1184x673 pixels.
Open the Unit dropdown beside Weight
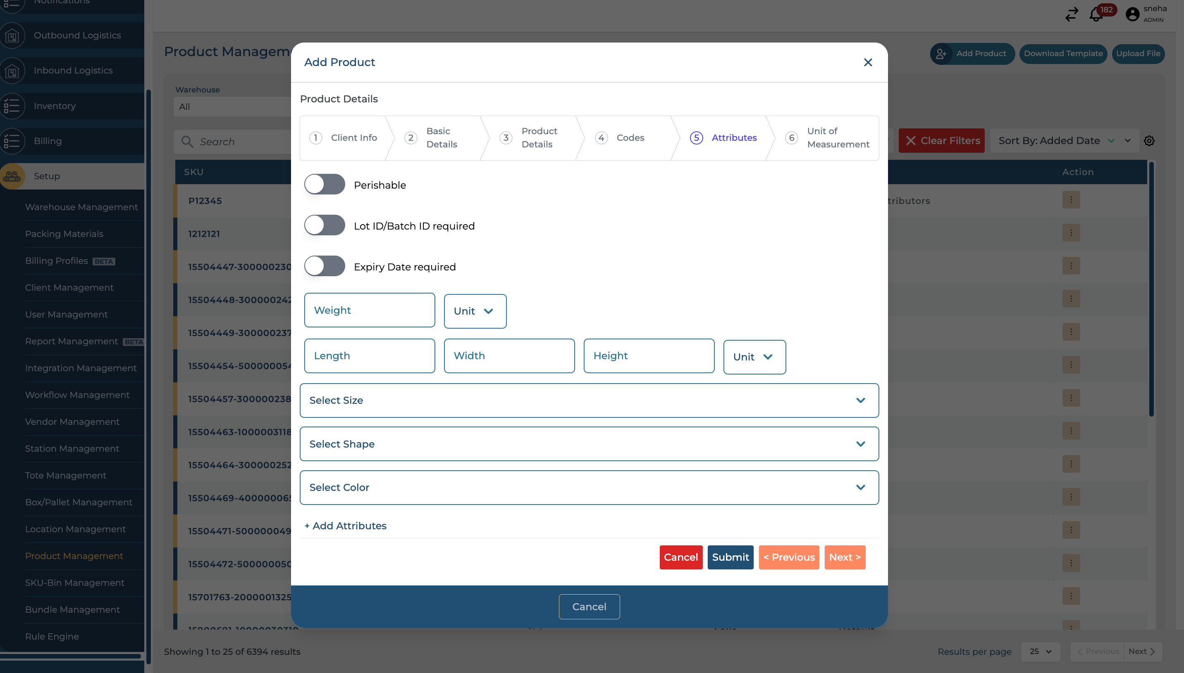point(475,310)
